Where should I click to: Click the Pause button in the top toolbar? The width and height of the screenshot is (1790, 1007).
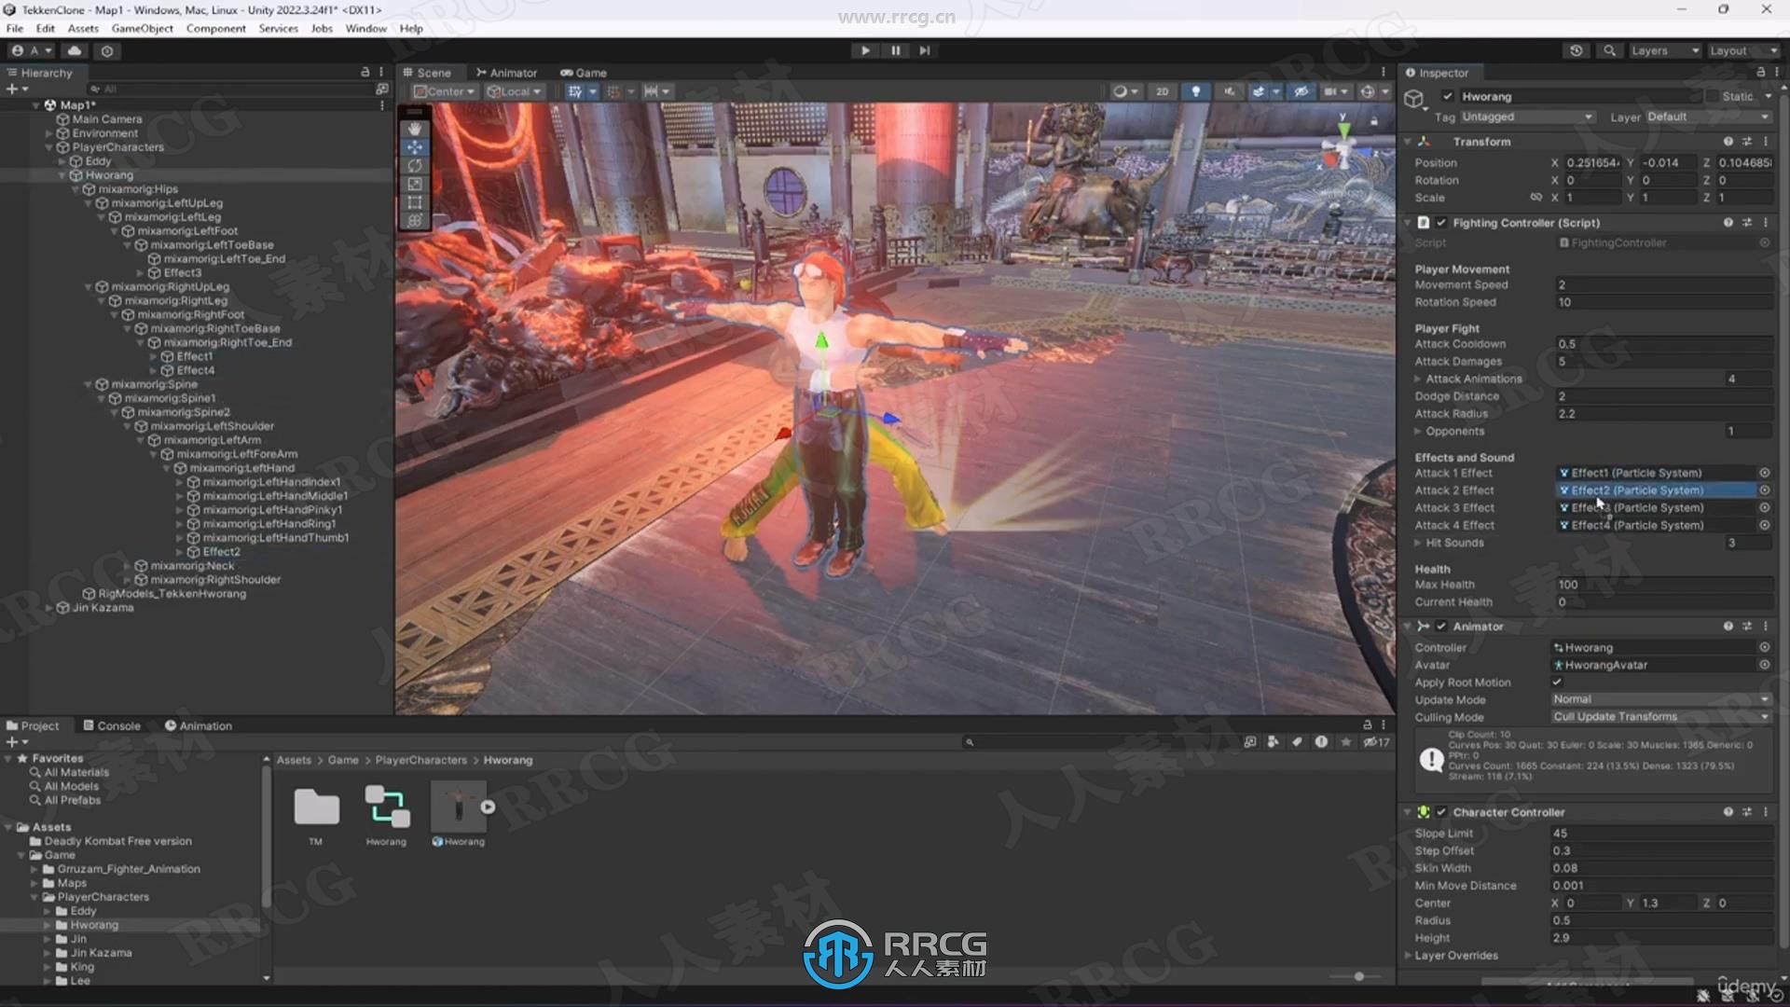tap(895, 50)
